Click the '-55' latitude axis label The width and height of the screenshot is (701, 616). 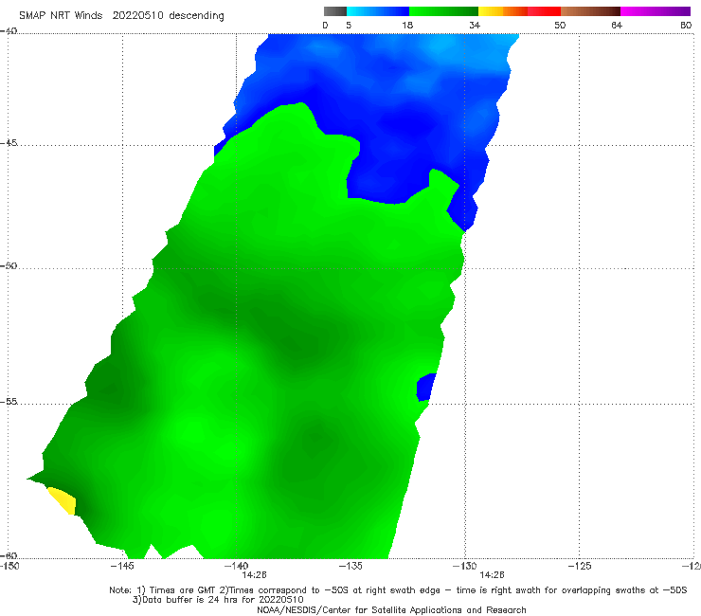(9, 401)
